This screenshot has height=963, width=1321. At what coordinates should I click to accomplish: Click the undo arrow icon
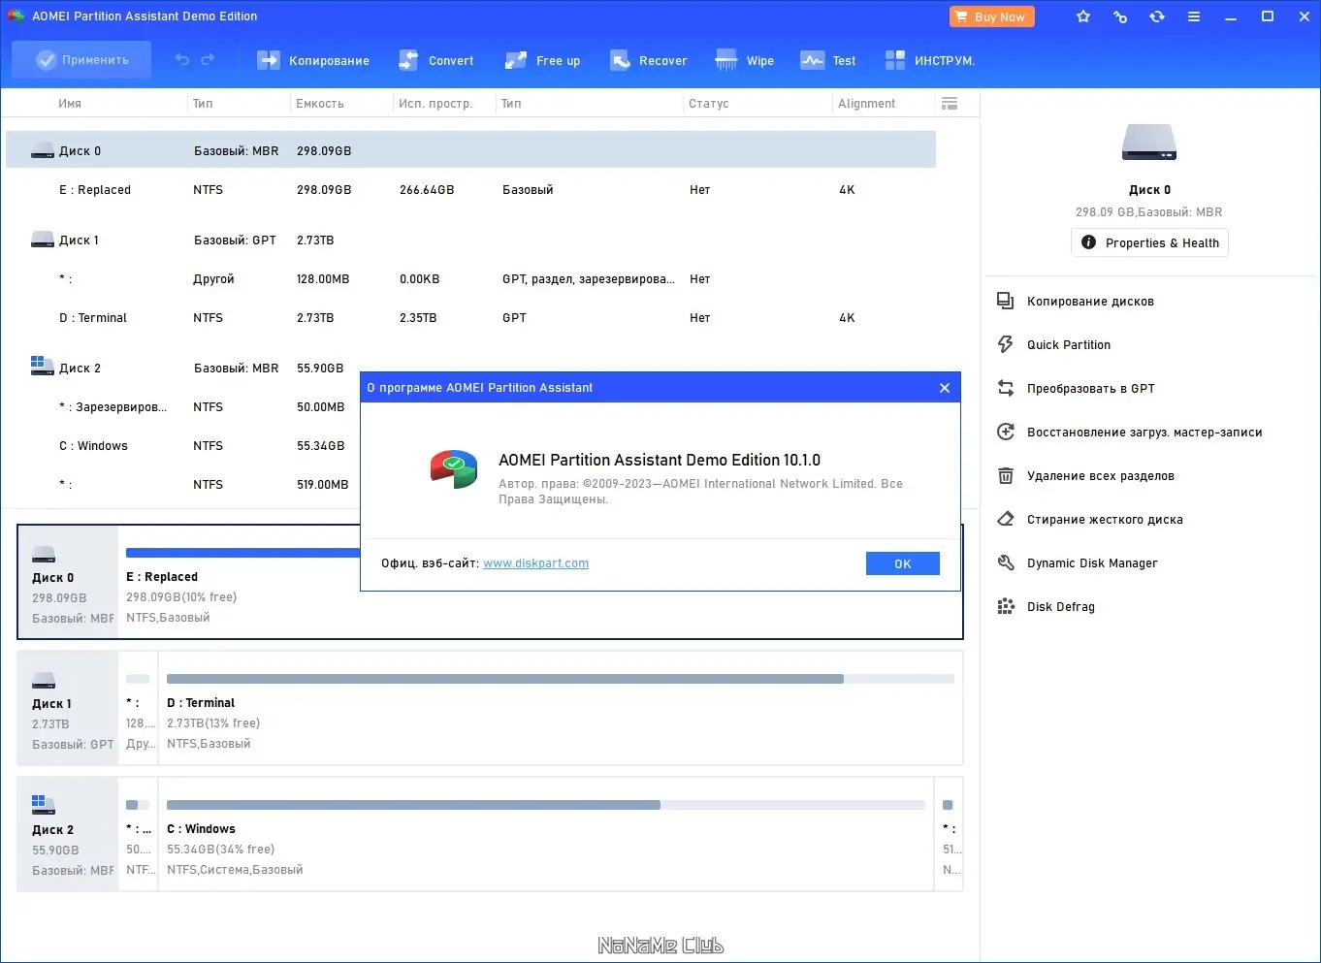182,60
